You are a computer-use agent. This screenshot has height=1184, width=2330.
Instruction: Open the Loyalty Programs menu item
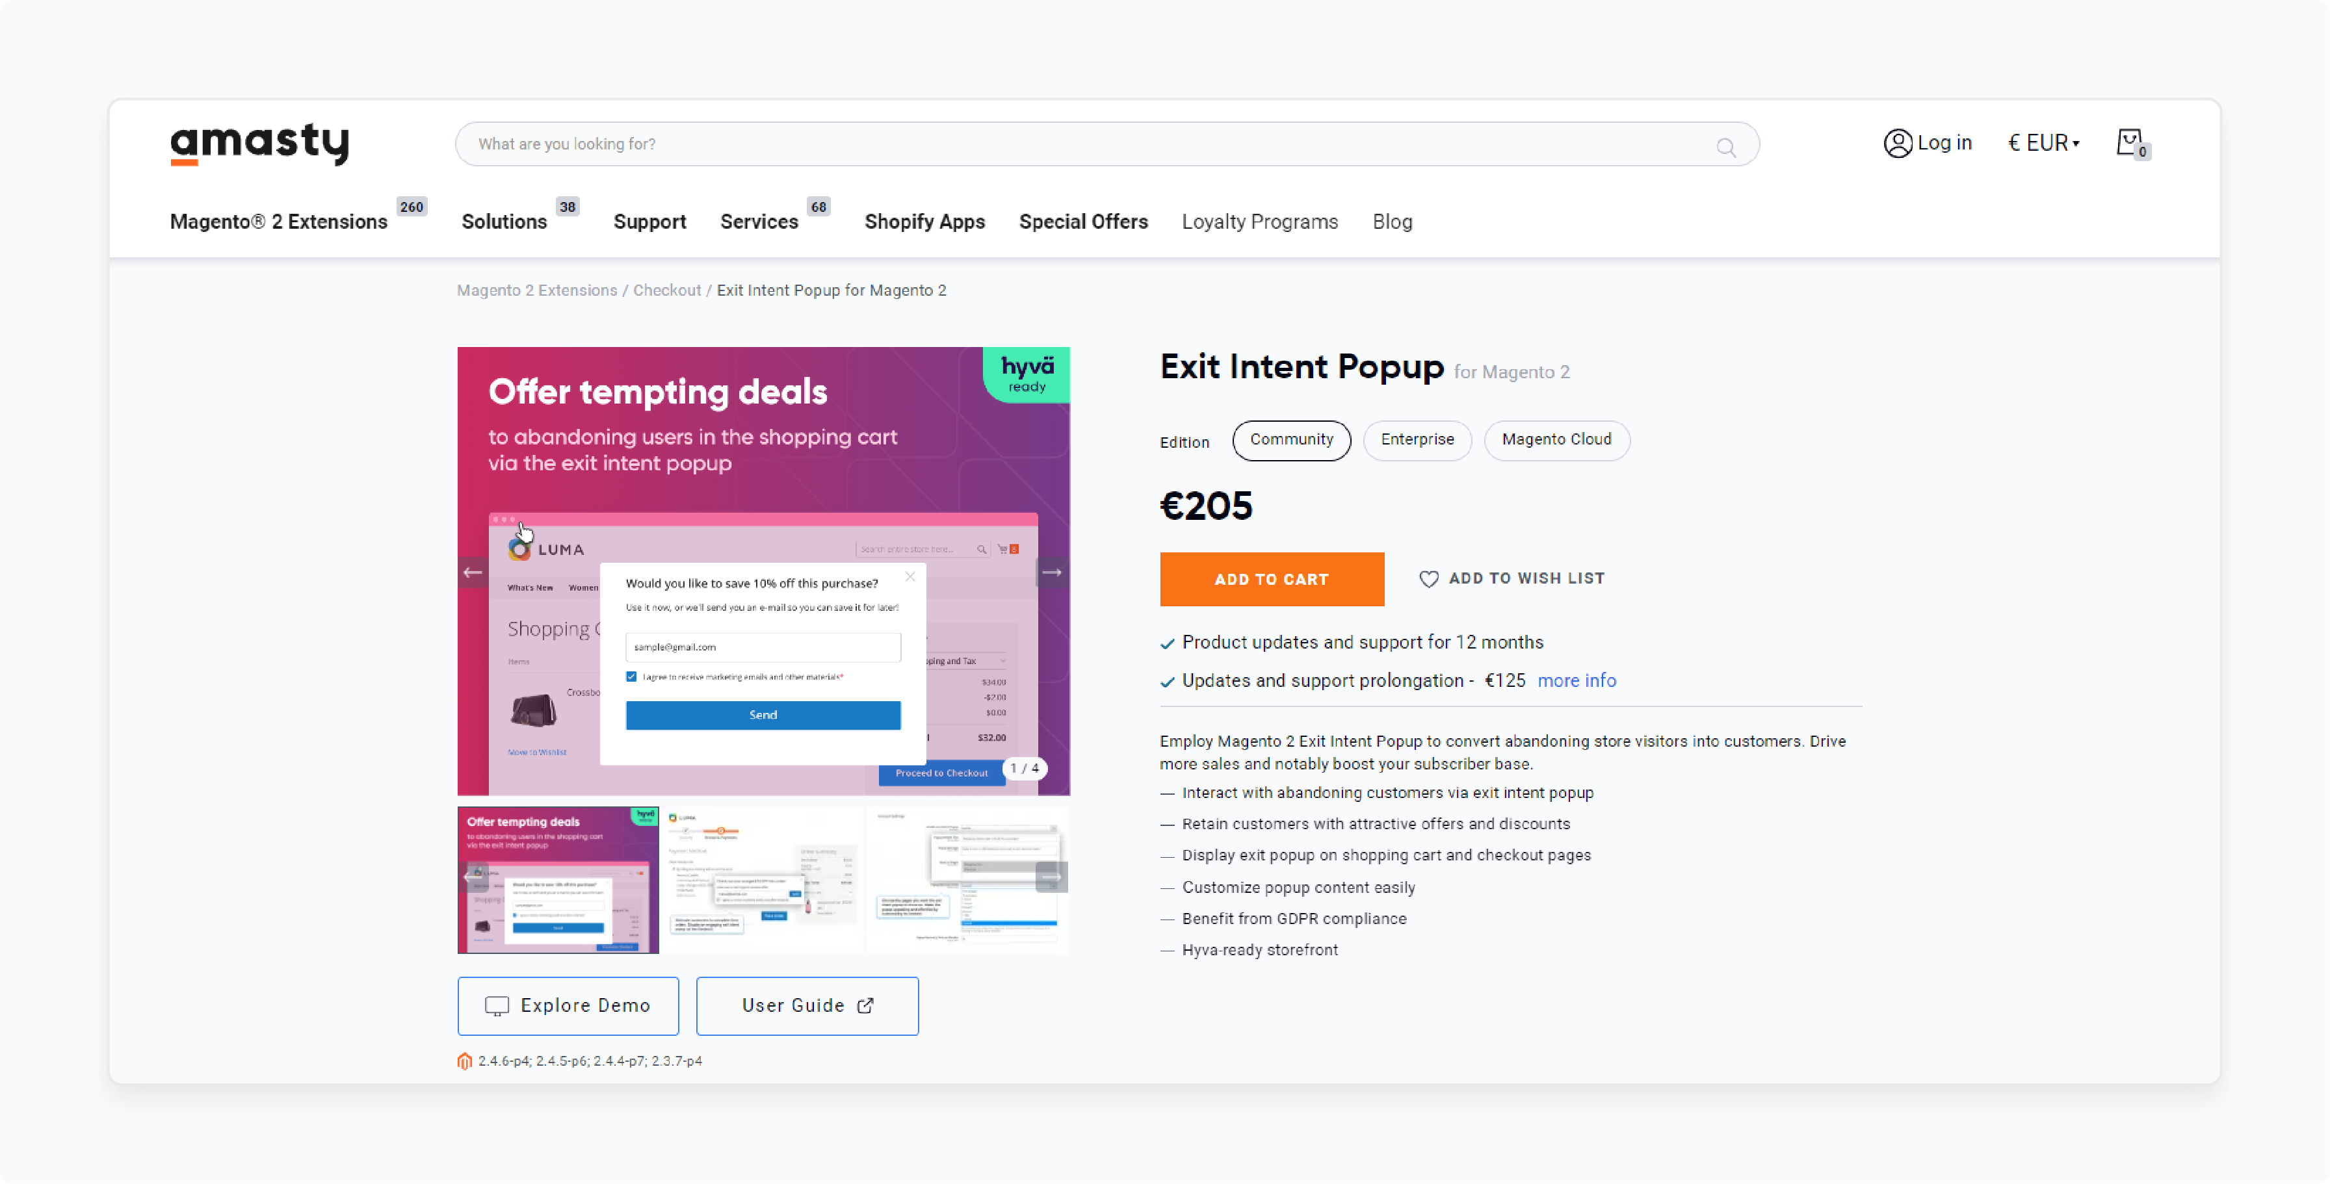(1259, 222)
